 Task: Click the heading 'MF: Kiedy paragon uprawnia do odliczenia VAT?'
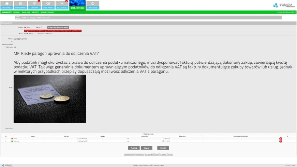point(56,54)
